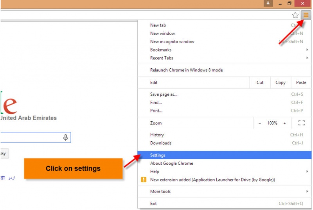Screen dimensions: 313x210
Task: Click the extension warning icon
Action: coord(144,180)
